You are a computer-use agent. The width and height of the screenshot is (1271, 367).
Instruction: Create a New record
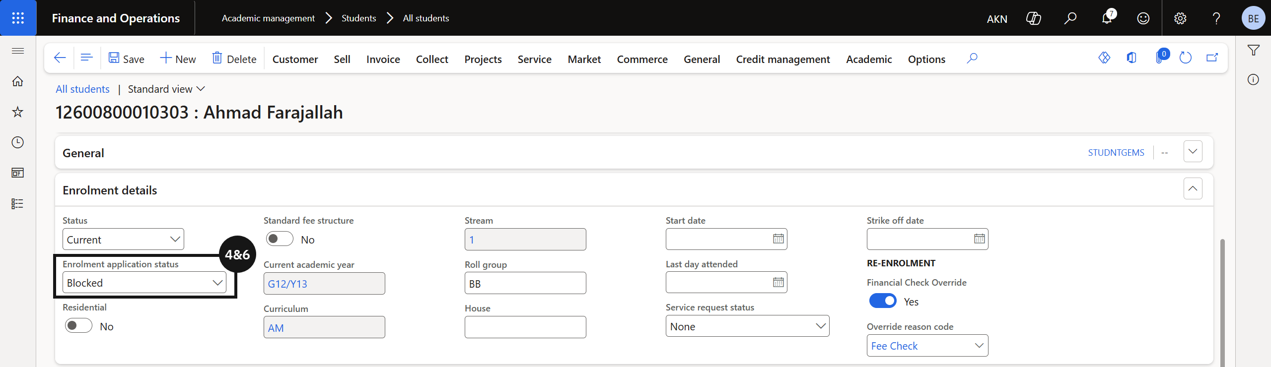coord(178,59)
